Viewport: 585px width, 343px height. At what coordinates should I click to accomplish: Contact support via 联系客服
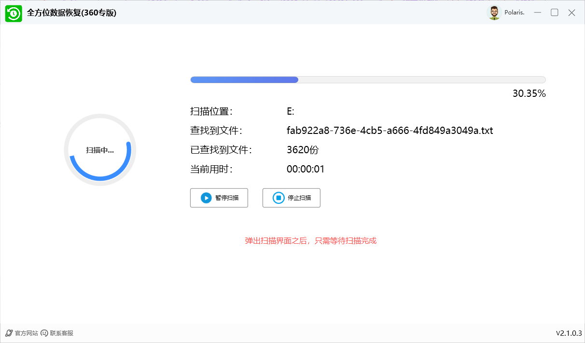(x=62, y=333)
